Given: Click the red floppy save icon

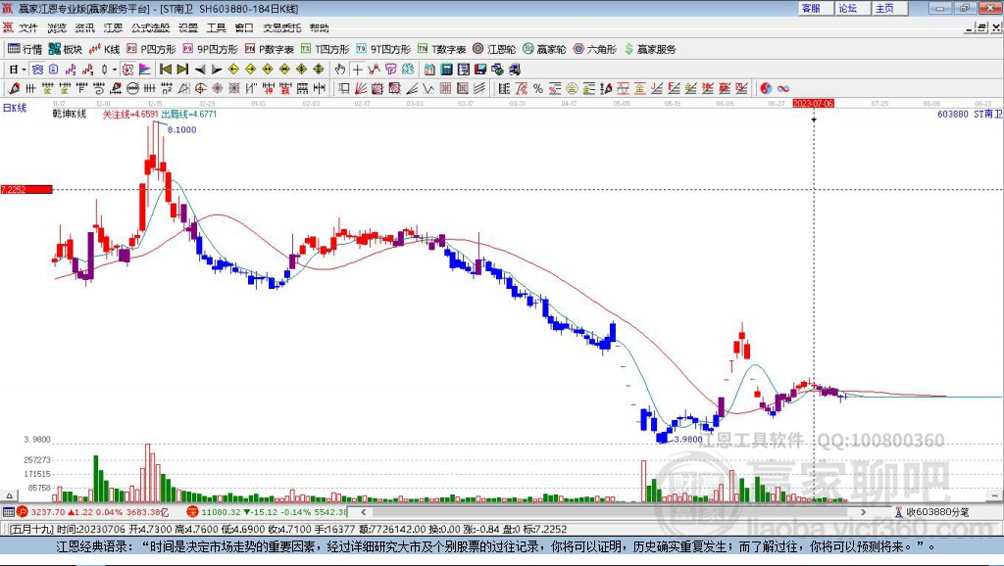Looking at the screenshot, I should point(480,70).
